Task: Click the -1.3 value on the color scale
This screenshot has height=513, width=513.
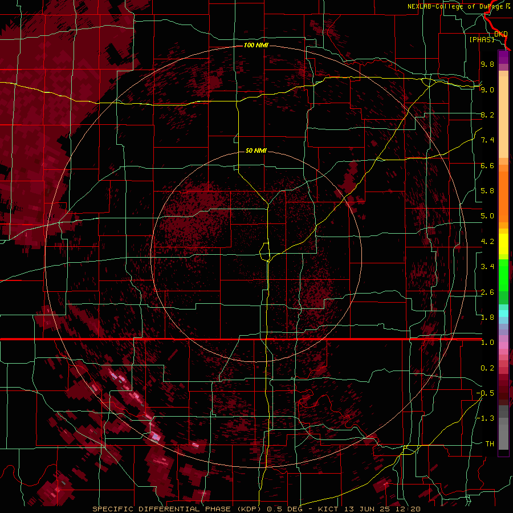Action: (x=485, y=418)
